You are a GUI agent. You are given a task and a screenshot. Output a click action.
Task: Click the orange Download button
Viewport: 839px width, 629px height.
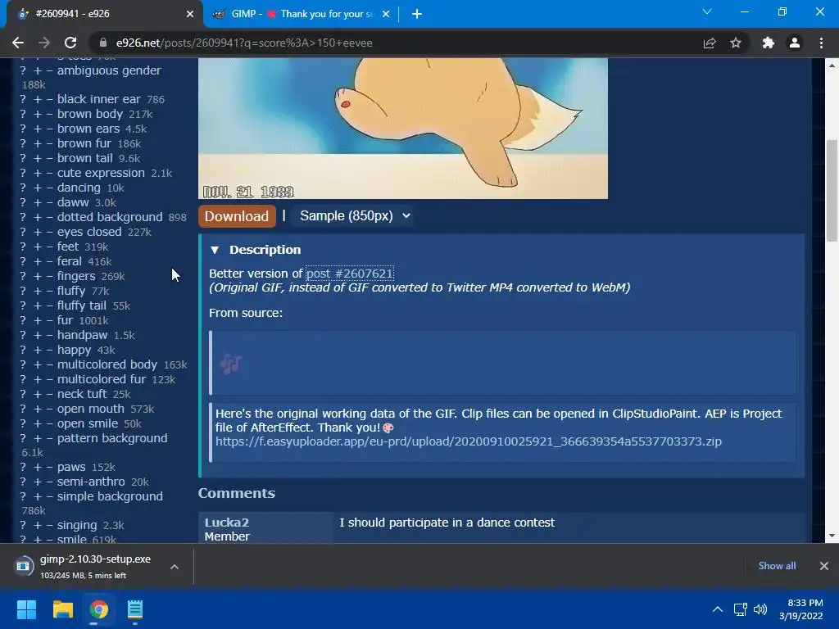pyautogui.click(x=237, y=216)
